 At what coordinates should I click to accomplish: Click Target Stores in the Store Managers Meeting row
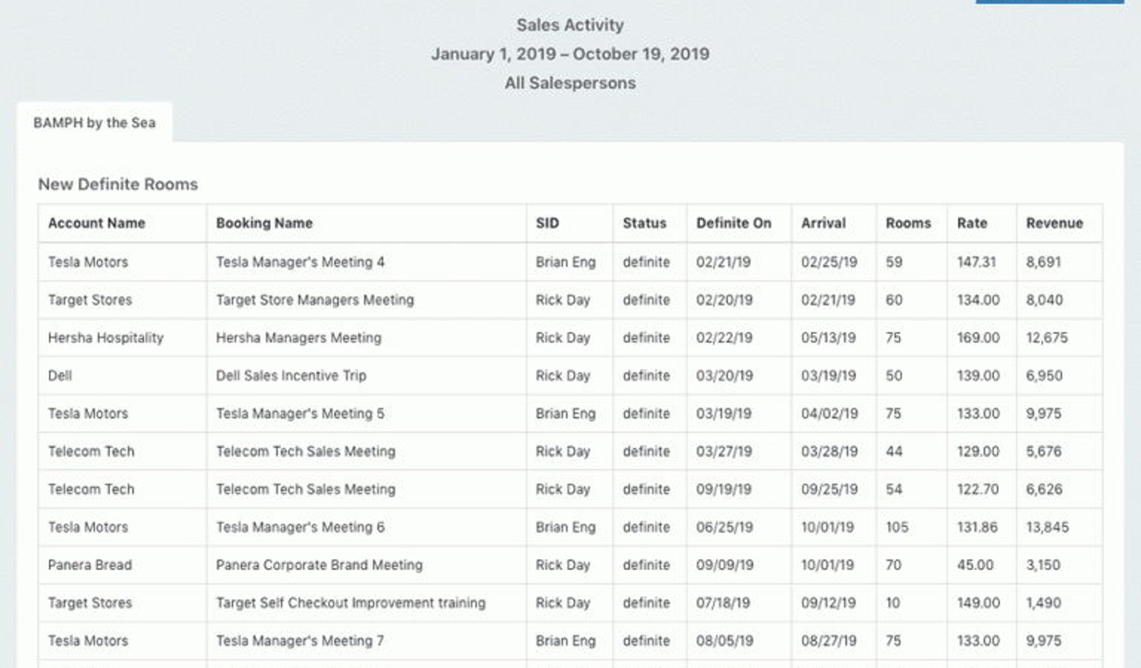coord(90,300)
